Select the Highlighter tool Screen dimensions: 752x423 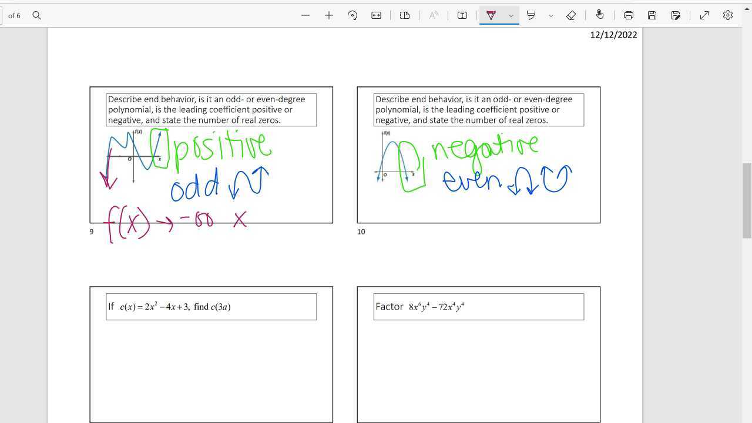(531, 15)
